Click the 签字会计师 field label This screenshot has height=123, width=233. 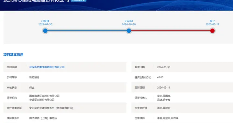pyautogui.click(x=141, y=108)
